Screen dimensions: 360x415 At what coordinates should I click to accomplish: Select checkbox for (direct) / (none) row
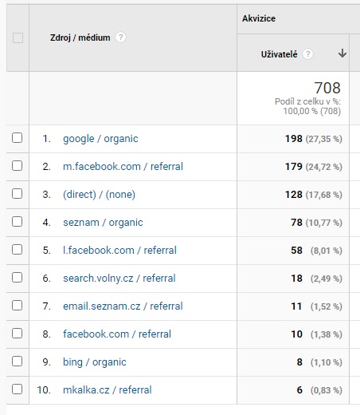point(17,194)
